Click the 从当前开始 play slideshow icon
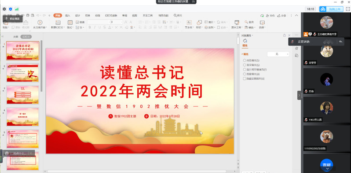This screenshot has width=351, height=173. 40,22
